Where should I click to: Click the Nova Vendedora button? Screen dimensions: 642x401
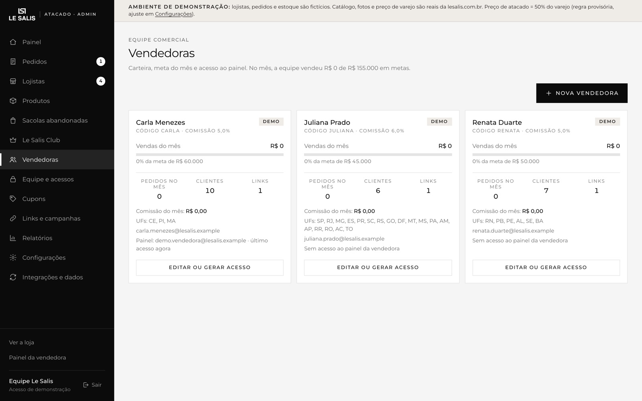click(x=582, y=93)
